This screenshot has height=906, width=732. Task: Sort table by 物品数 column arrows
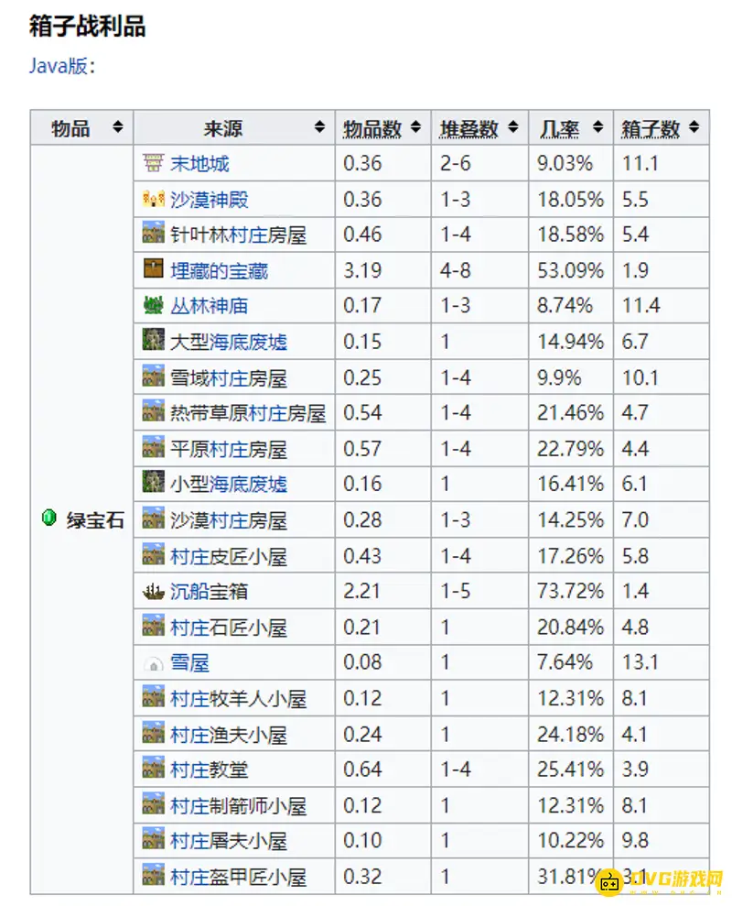pyautogui.click(x=415, y=127)
